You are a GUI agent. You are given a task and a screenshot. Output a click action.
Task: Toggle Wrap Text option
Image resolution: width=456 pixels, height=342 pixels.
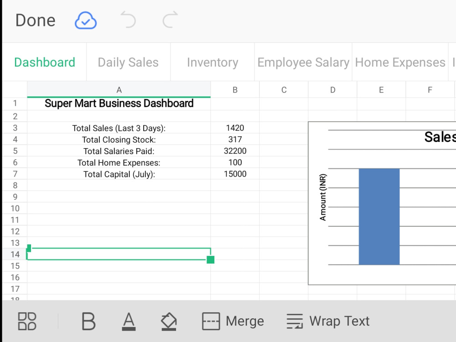(328, 321)
